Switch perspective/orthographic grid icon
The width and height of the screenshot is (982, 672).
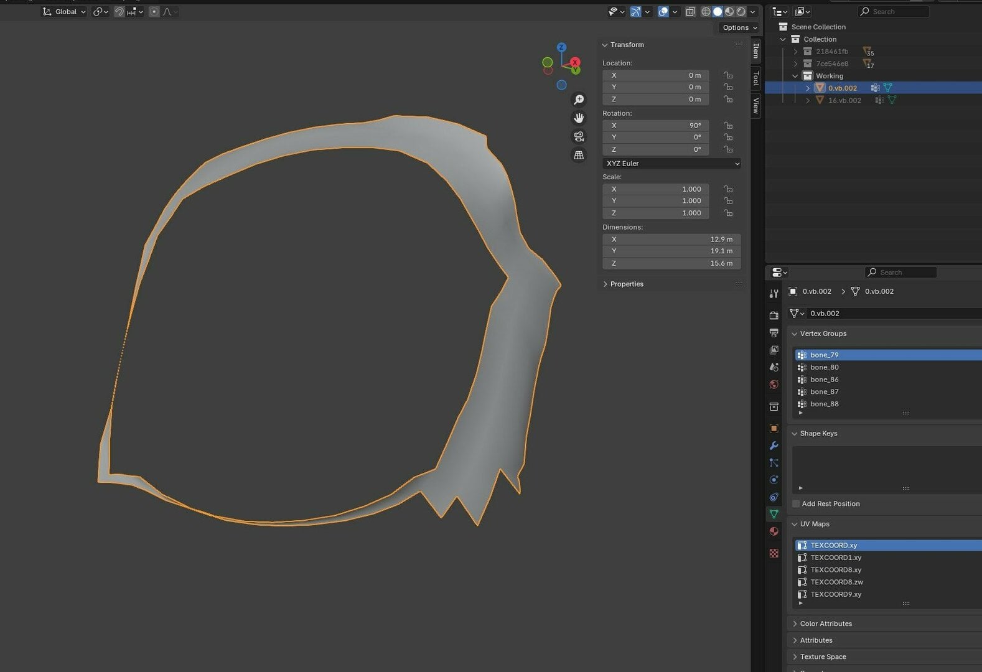579,156
